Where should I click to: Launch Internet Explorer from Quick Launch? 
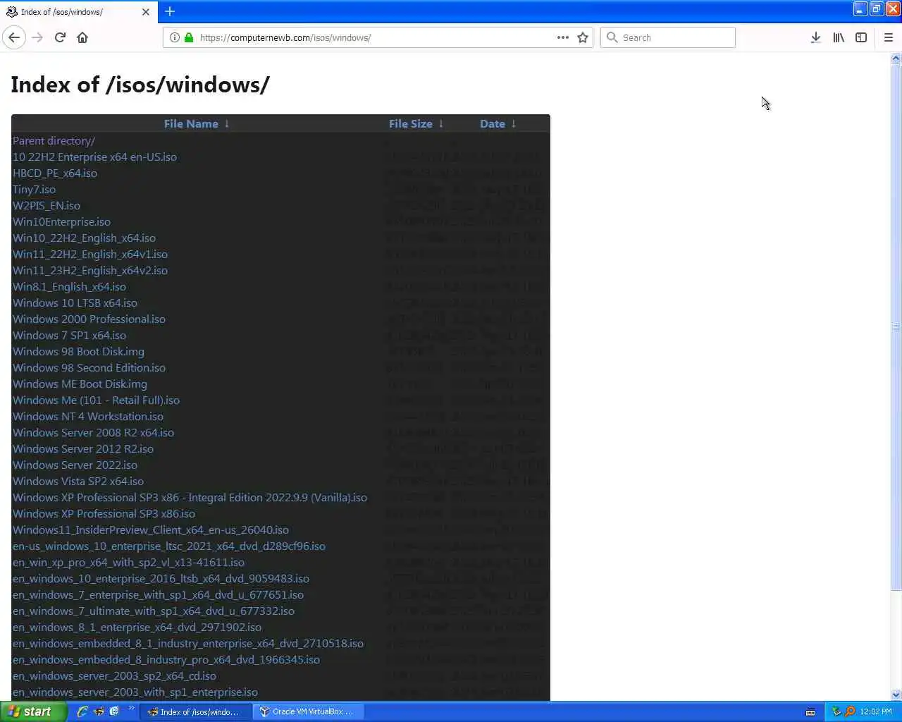point(83,711)
